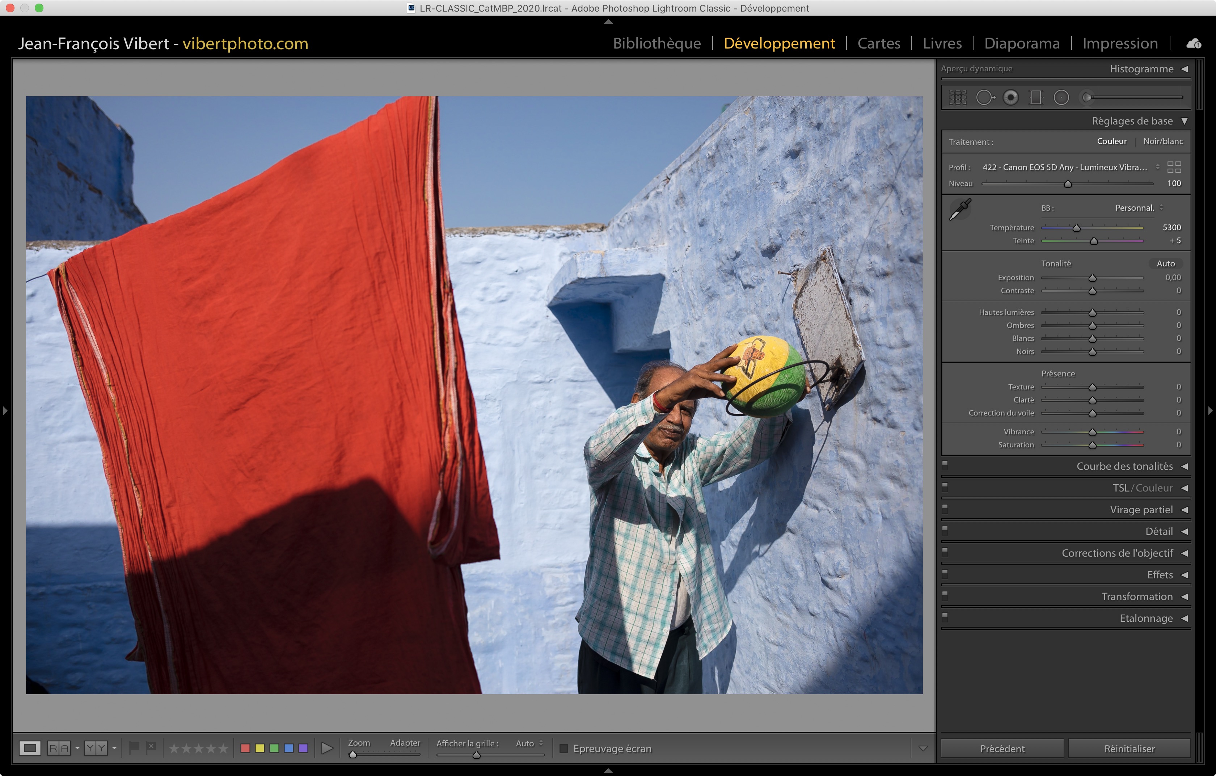
Task: Apply the red color label swatch
Action: pos(245,748)
